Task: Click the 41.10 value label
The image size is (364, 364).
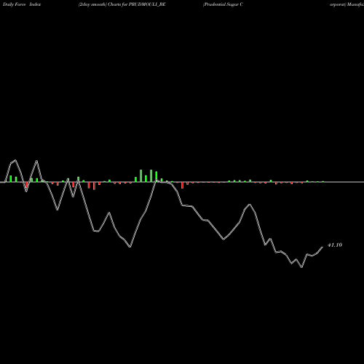Action: 335,245
